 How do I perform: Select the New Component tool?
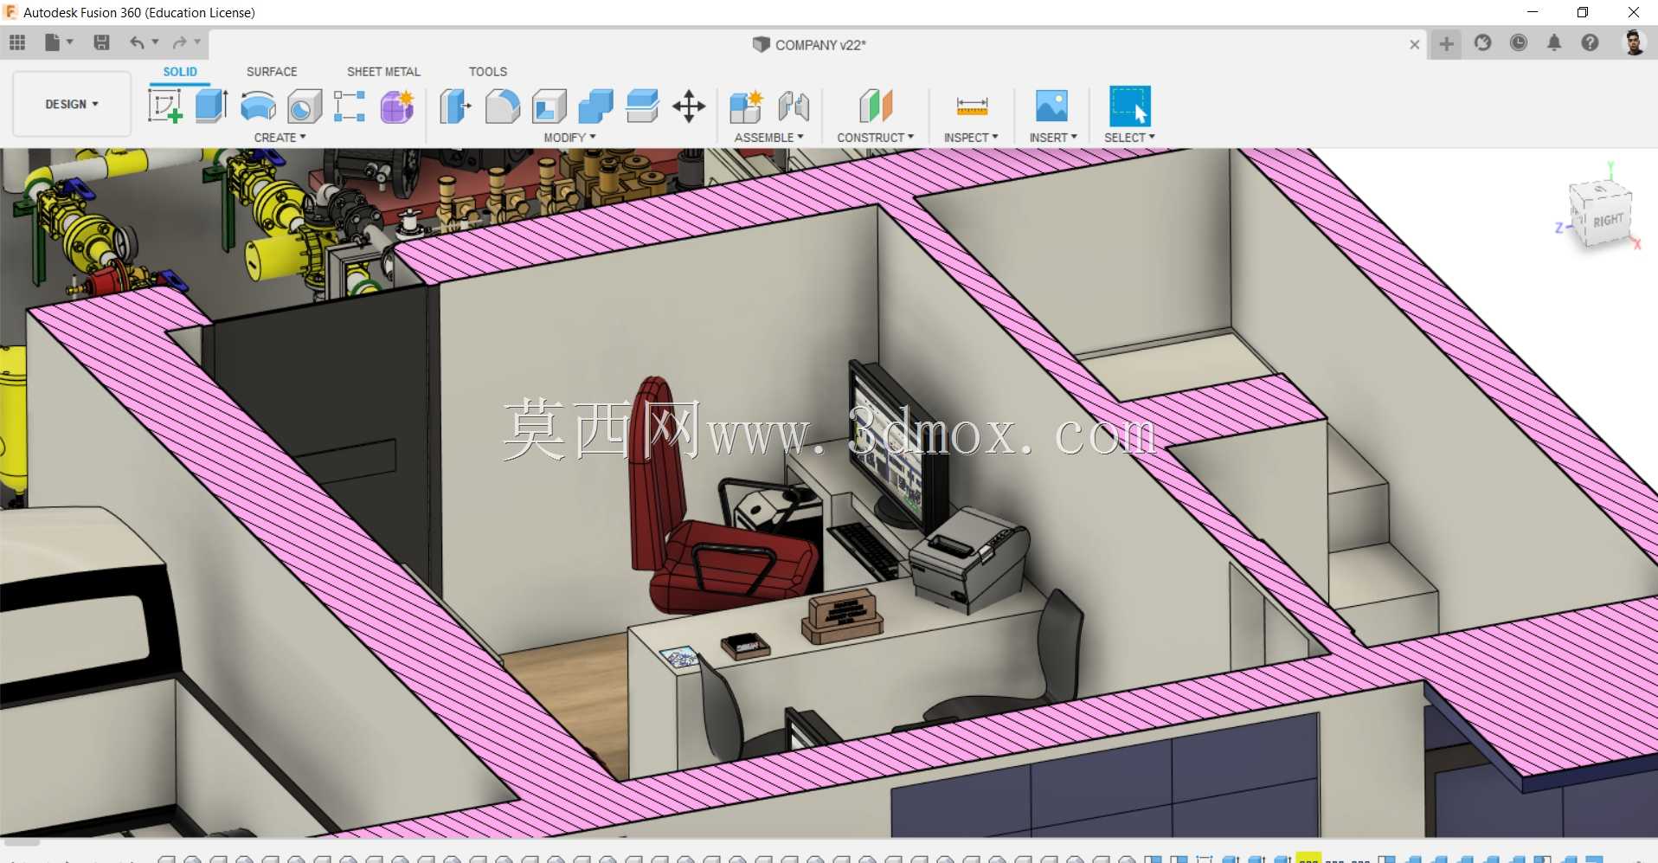(746, 106)
